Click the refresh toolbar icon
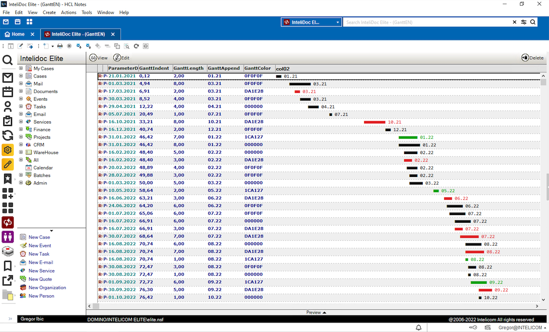 pyautogui.click(x=136, y=46)
